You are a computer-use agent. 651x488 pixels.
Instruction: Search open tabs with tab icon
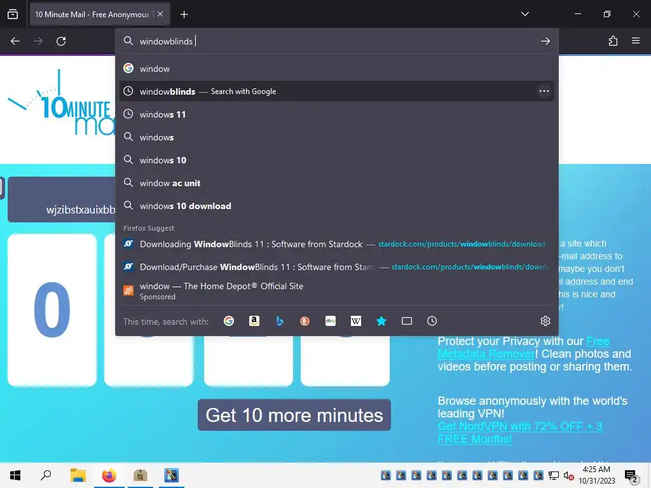click(407, 321)
